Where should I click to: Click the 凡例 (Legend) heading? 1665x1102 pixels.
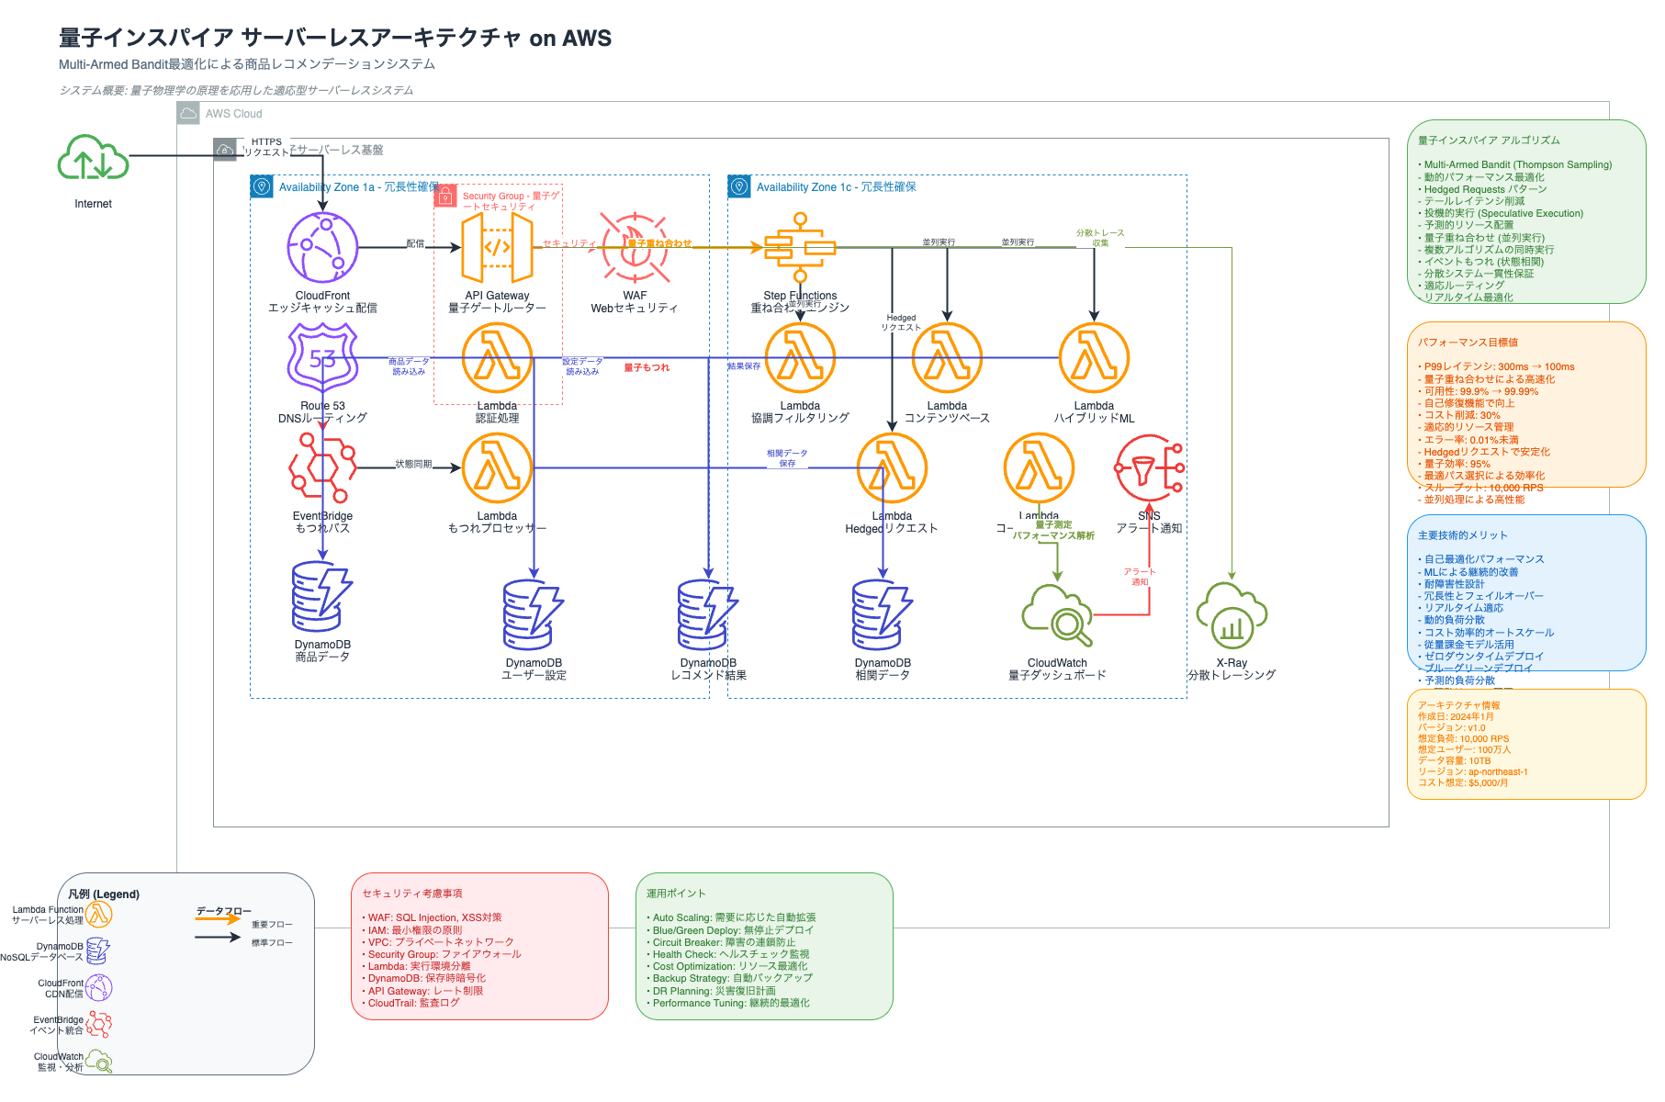(104, 894)
